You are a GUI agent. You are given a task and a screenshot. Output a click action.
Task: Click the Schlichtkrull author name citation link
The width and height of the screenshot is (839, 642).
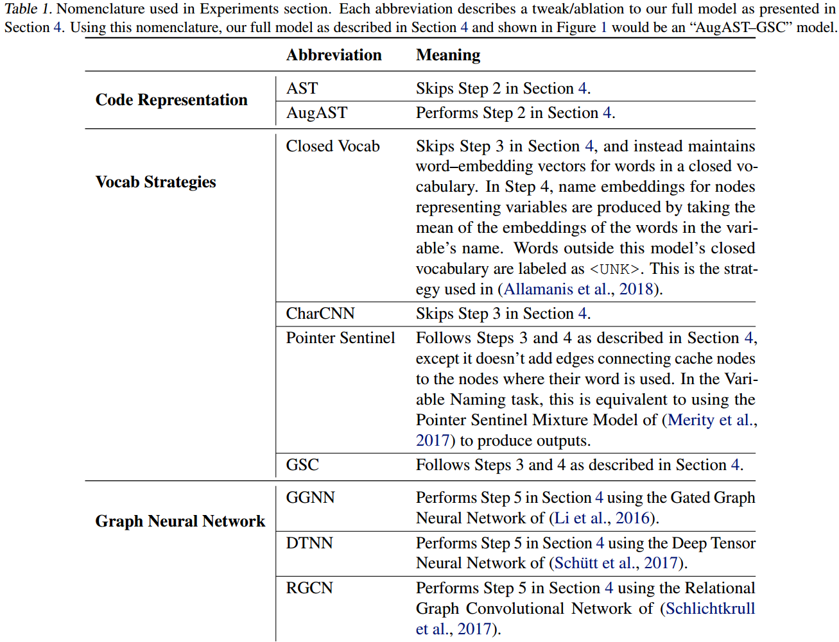(710, 608)
